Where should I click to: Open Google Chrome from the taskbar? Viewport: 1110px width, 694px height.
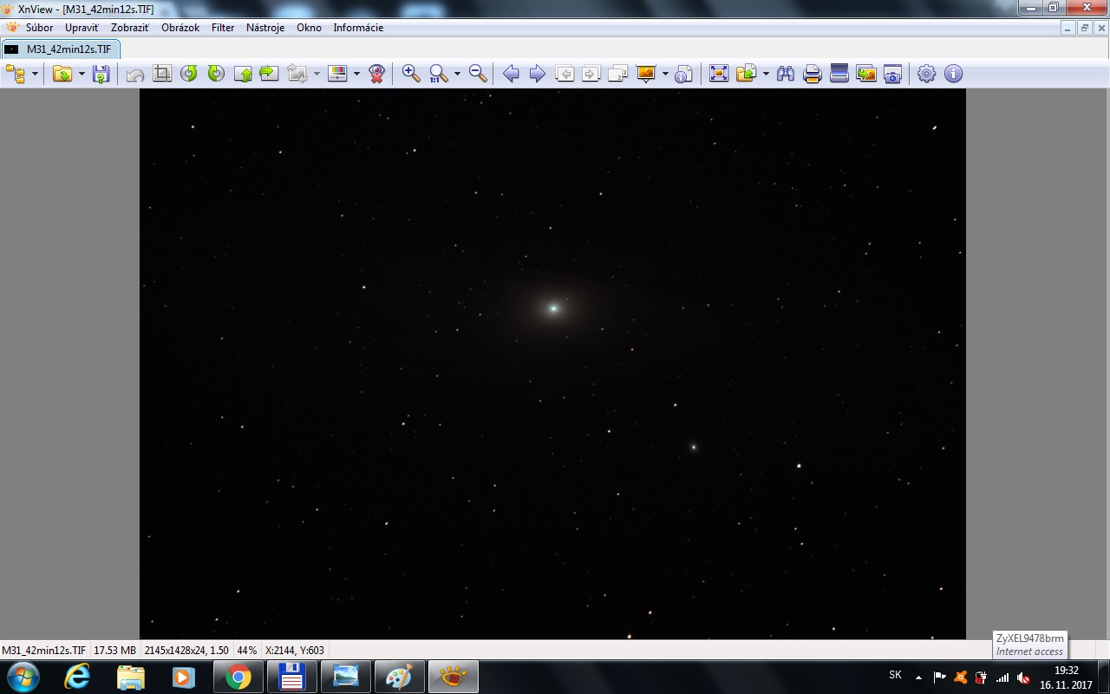click(238, 677)
